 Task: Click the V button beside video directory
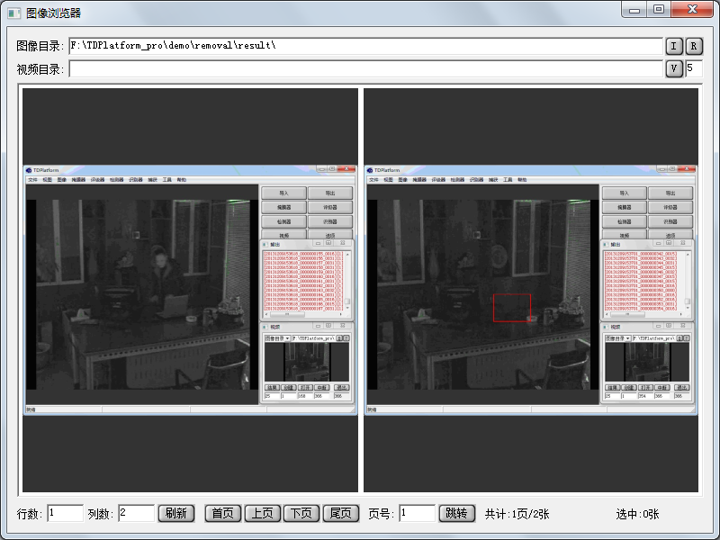[x=674, y=69]
